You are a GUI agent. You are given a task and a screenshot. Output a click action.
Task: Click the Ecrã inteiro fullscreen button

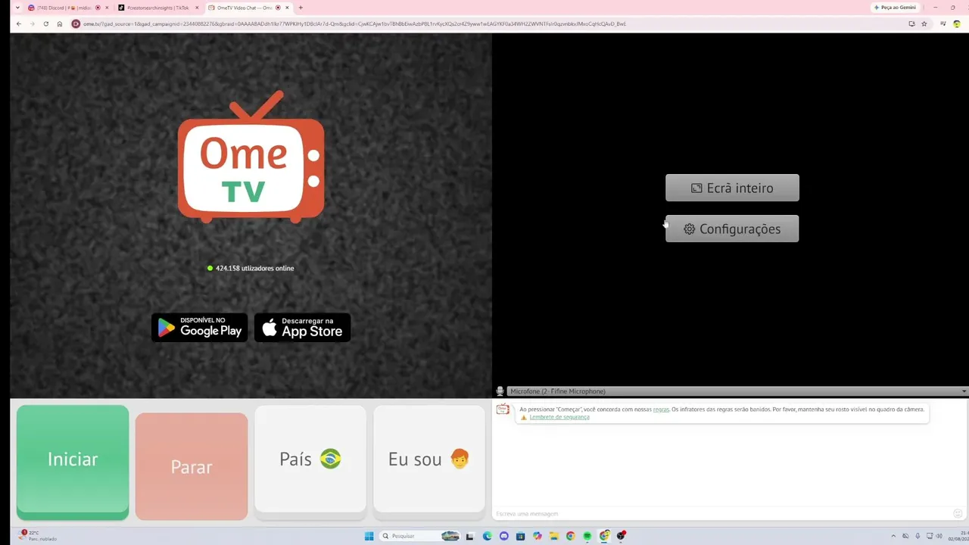pos(732,188)
